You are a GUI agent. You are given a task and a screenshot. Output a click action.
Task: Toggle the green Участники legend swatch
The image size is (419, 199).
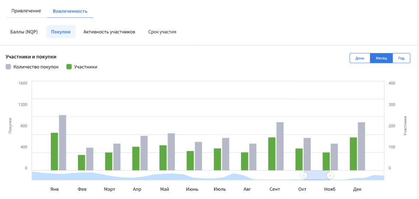click(69, 67)
